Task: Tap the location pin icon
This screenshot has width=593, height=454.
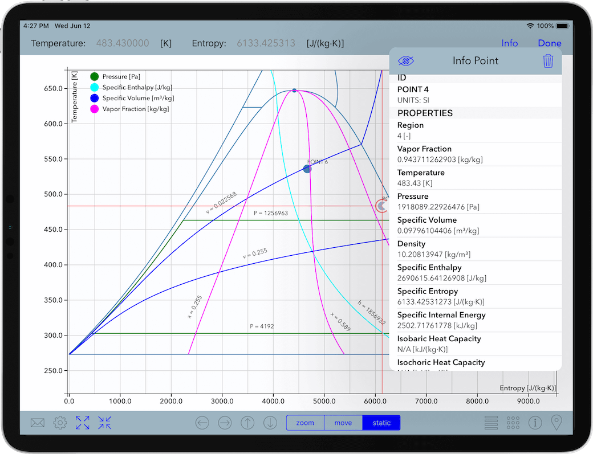Action: (x=557, y=423)
